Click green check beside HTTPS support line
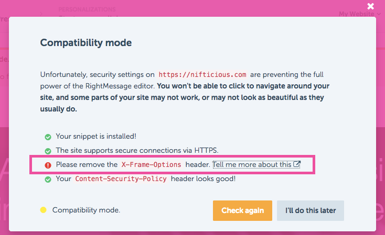 point(48,151)
